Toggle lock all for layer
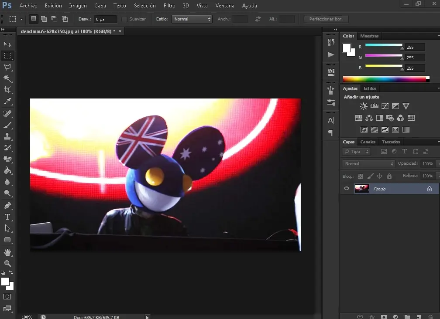Viewport: 440px width, 319px height. point(389,176)
